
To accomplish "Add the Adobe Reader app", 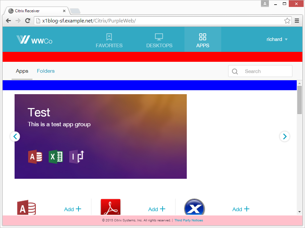I will [x=157, y=209].
